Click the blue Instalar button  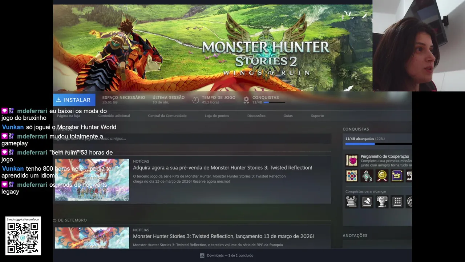pyautogui.click(x=74, y=100)
